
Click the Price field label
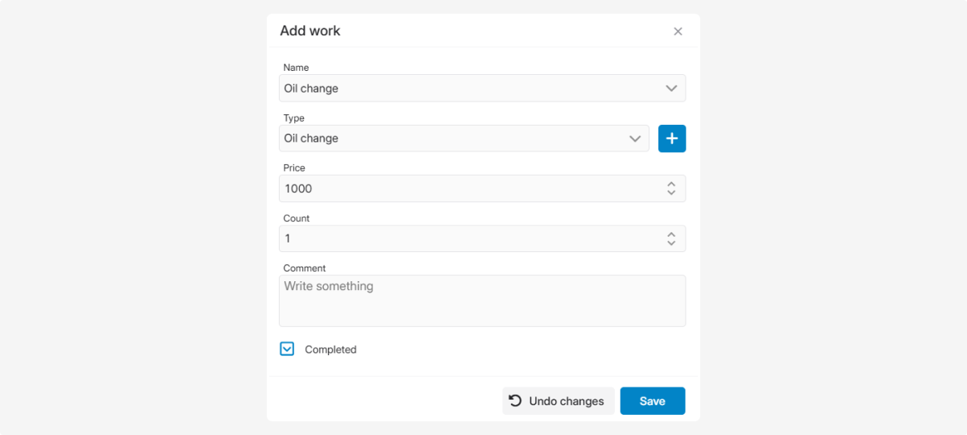(x=294, y=168)
